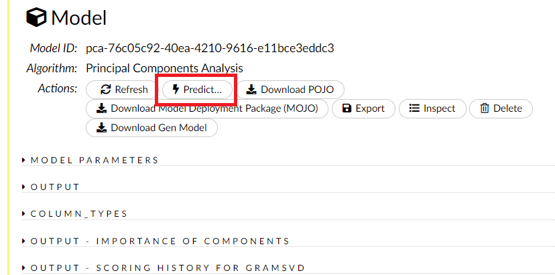Viewport: 555px width, 275px height.
Task: Expand the Output section
Action: (x=24, y=187)
